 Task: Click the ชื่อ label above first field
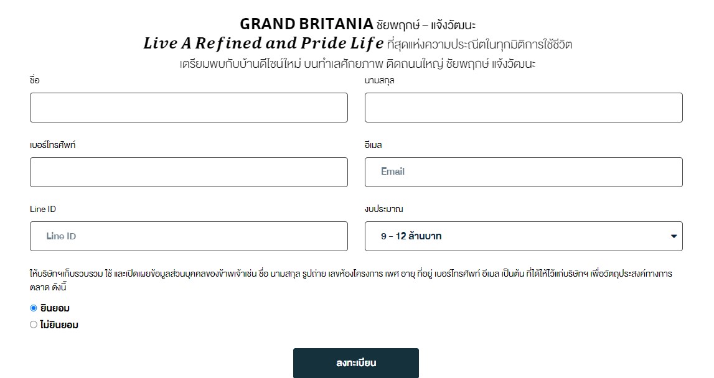point(35,80)
